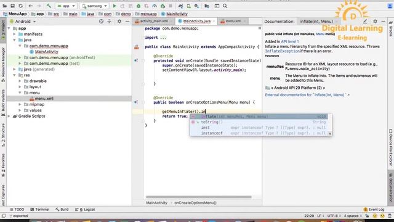Screen dimensions: 394x222
Task: Select inflate(int menuRes, Menu menu) suggestion
Action: [x=259, y=117]
